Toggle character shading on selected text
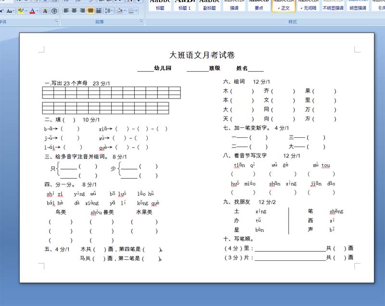Image resolution: width=385 pixels, height=306 pixels. (45, 11)
